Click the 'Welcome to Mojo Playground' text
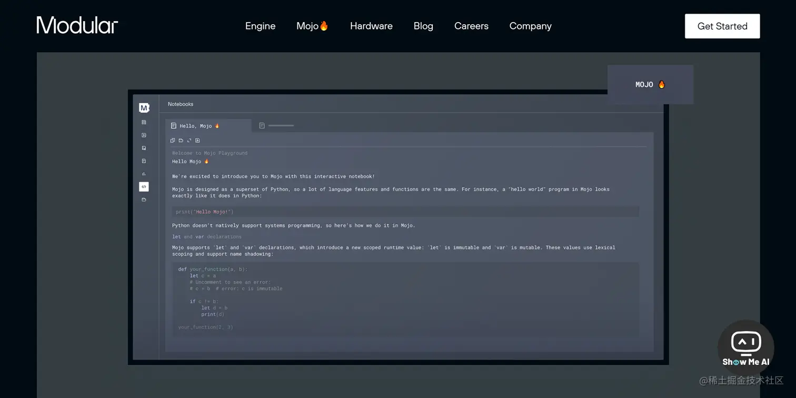 [x=210, y=153]
